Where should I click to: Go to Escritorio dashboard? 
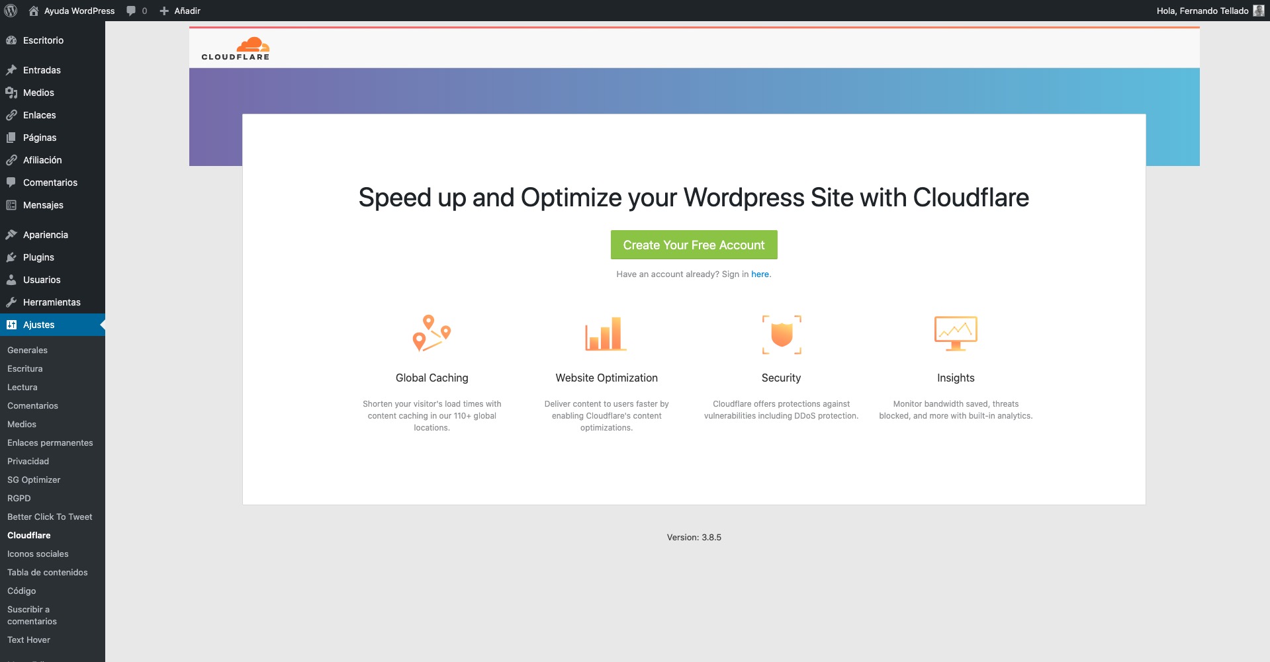(43, 40)
